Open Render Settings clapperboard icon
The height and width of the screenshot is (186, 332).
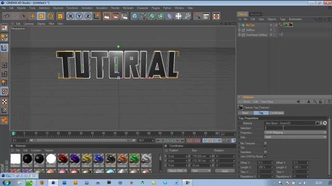click(x=125, y=16)
